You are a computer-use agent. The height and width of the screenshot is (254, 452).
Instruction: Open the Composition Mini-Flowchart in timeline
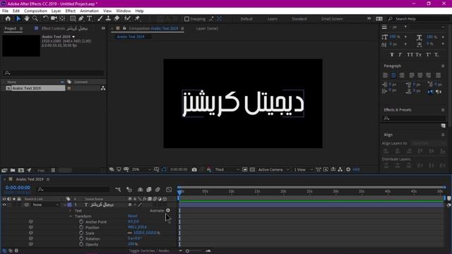118,190
